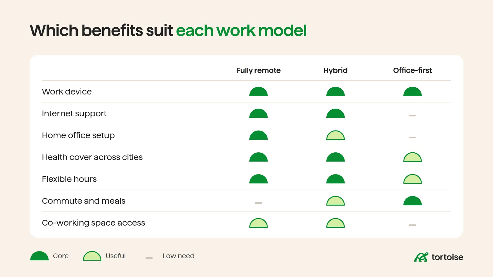Click Commute and meals Office-first core icon
493x277 pixels.
tap(413, 201)
